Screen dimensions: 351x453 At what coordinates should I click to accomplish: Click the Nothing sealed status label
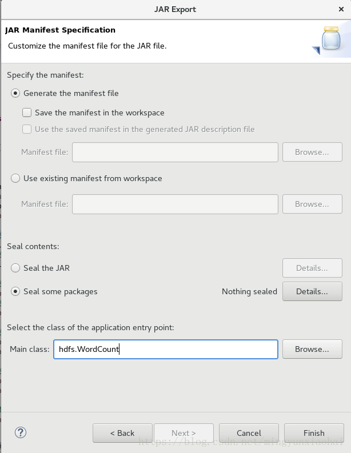pyautogui.click(x=249, y=291)
